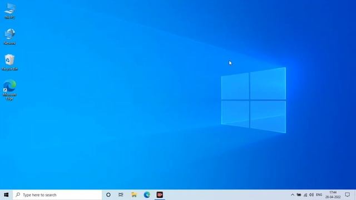The width and height of the screenshot is (356, 200).
Task: Open the Action Center notifications icon
Action: coord(347,195)
